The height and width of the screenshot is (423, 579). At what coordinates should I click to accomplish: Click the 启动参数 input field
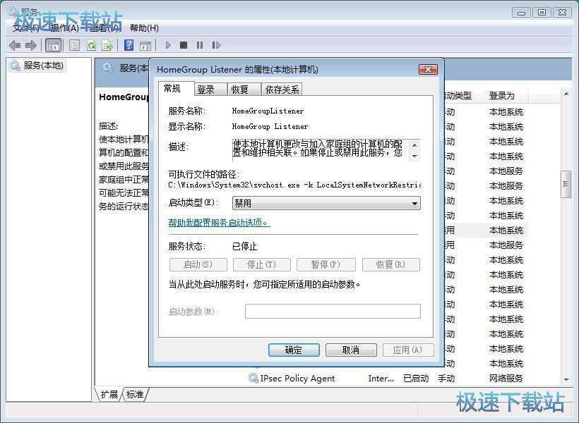pyautogui.click(x=333, y=311)
